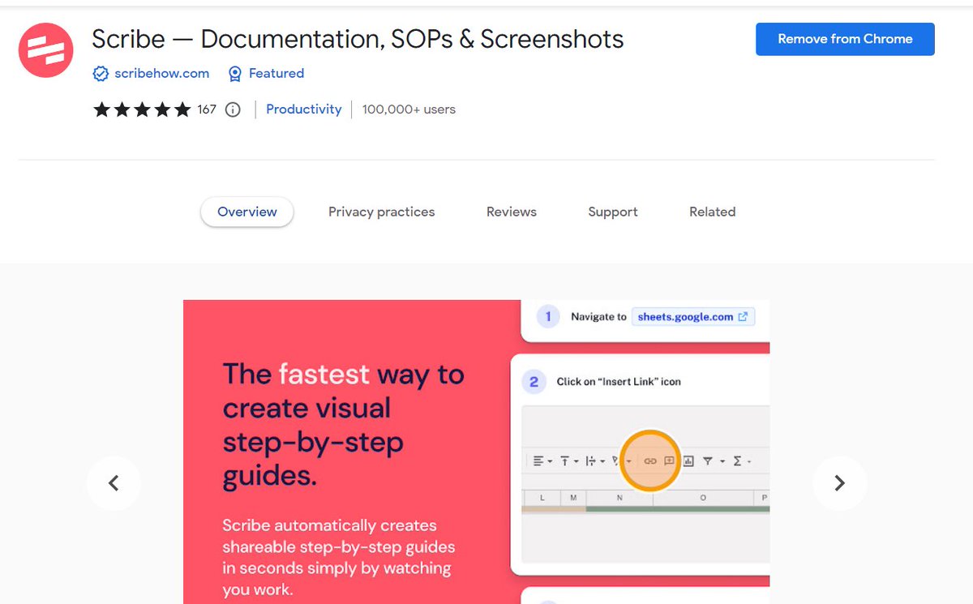Browse the Productivity category link
This screenshot has width=973, height=604.
303,109
